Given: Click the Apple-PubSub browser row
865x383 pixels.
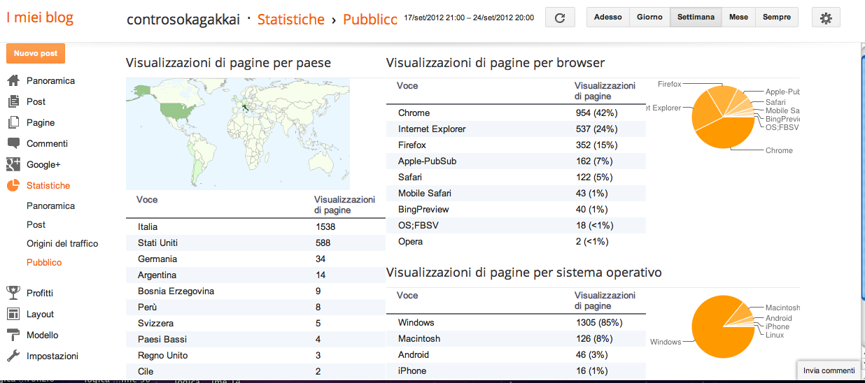Looking at the screenshot, I should pos(516,161).
